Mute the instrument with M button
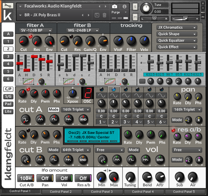This screenshot has width=208, height=196. 135,17
